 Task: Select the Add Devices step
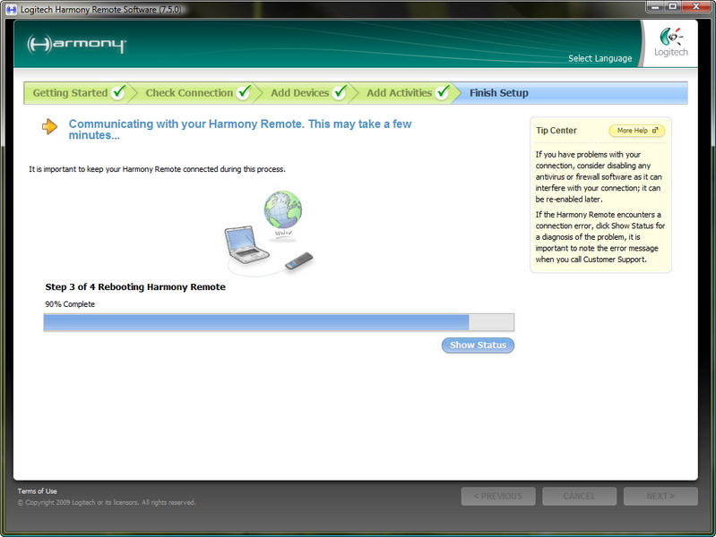pyautogui.click(x=299, y=93)
